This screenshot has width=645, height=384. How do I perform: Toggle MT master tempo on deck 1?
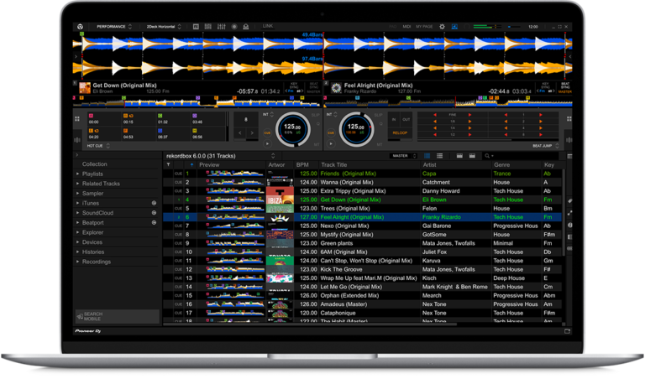point(317,144)
